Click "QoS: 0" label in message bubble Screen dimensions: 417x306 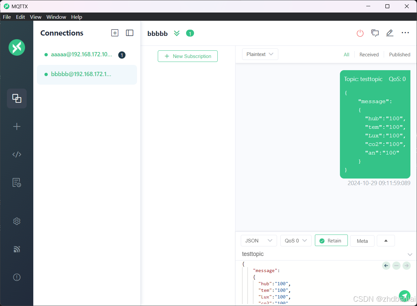tap(397, 79)
